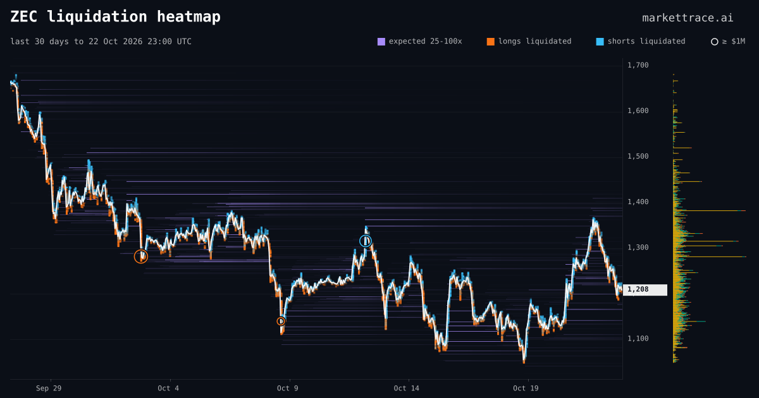Click the markettrace.ai brand link
The image size is (759, 398).
[688, 18]
